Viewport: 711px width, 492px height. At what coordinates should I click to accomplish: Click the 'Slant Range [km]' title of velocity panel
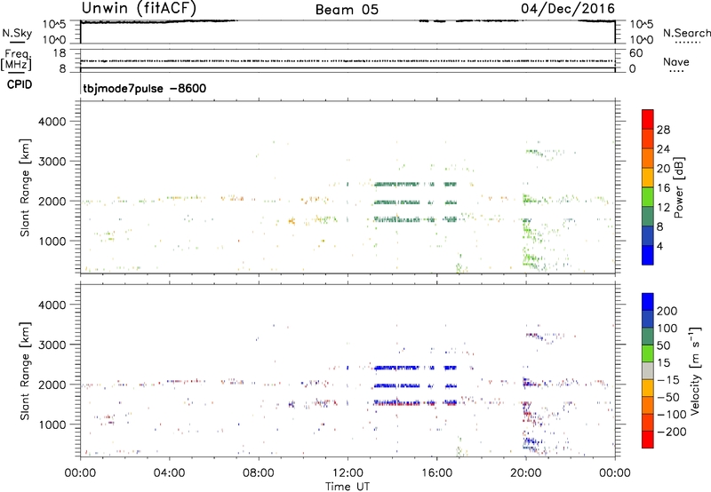(25, 370)
